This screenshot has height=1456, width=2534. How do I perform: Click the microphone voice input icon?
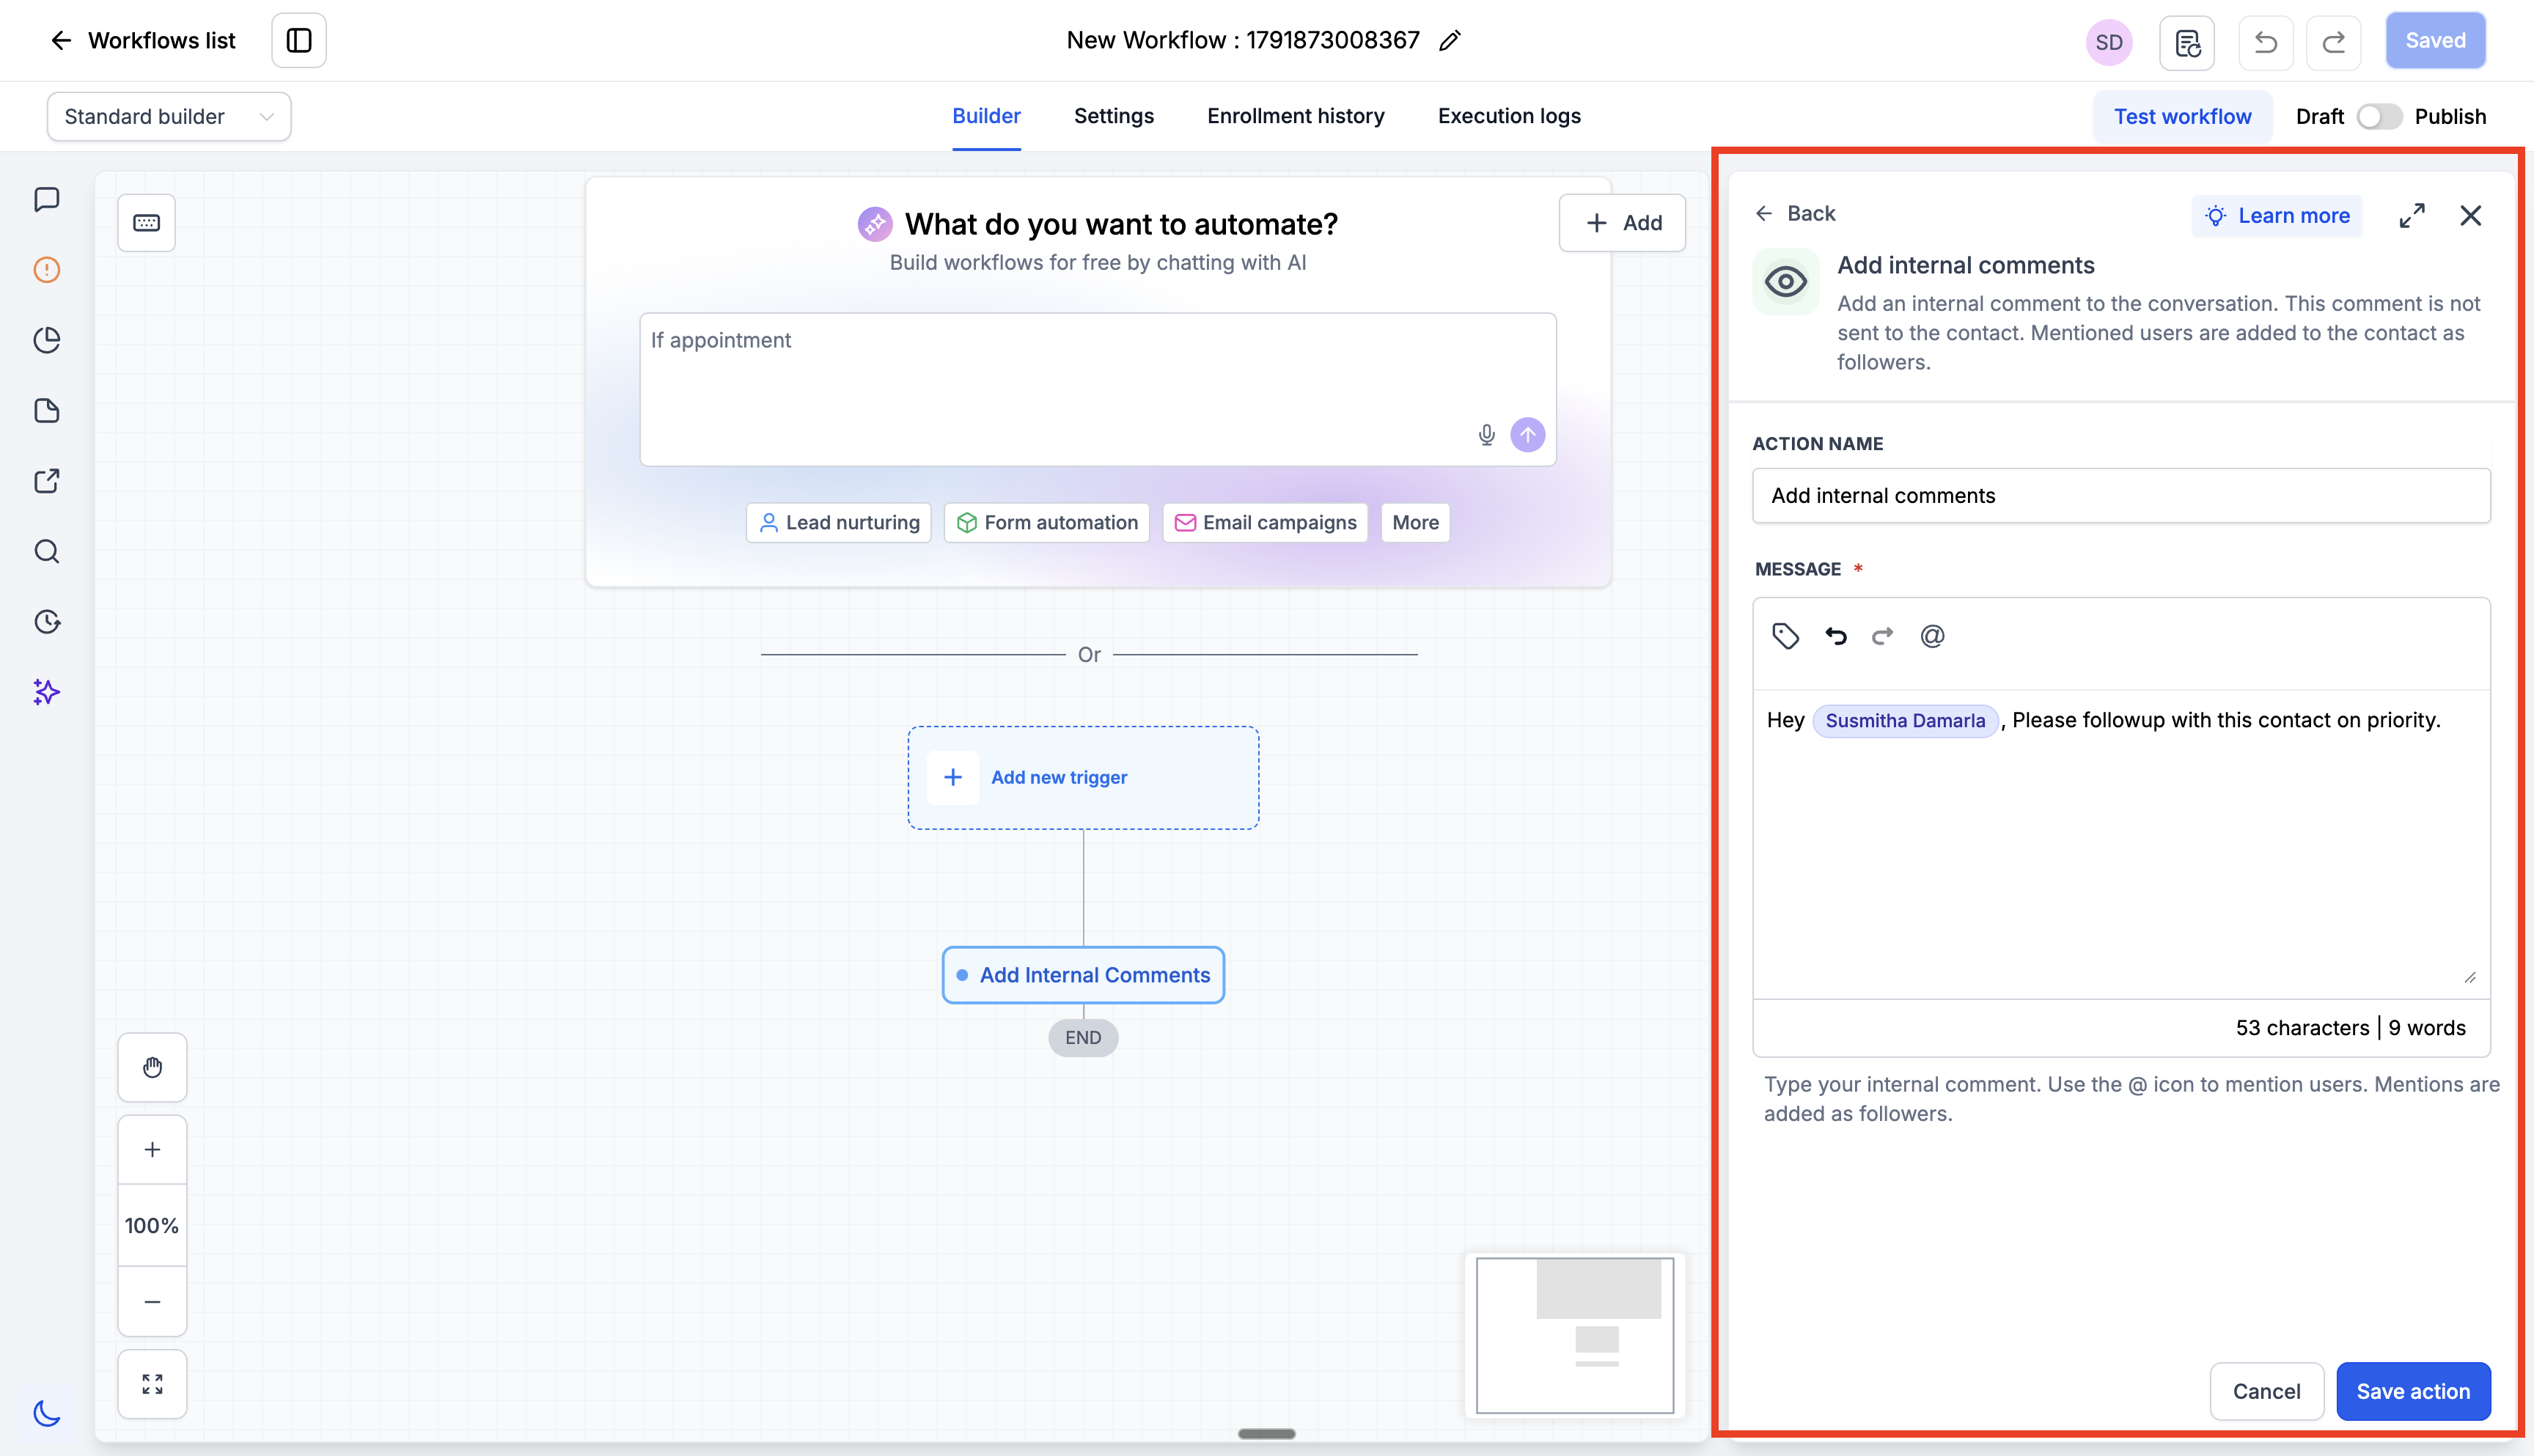click(1487, 435)
